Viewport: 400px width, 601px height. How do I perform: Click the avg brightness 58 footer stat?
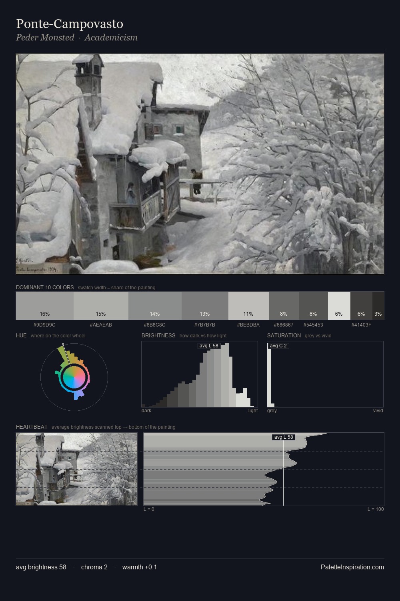(x=41, y=567)
